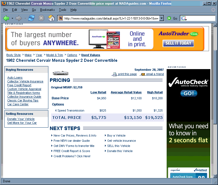Click the $13,150 average total price
Image resolution: width=218 pixels, height=185 pixels.
click(133, 118)
